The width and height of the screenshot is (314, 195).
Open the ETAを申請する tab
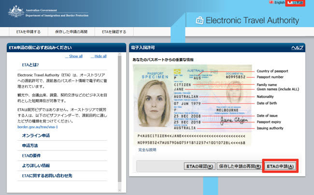[x=29, y=32]
